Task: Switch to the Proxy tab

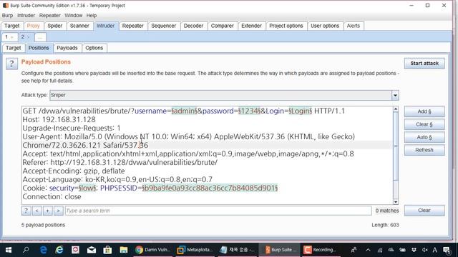Action: click(x=33, y=26)
